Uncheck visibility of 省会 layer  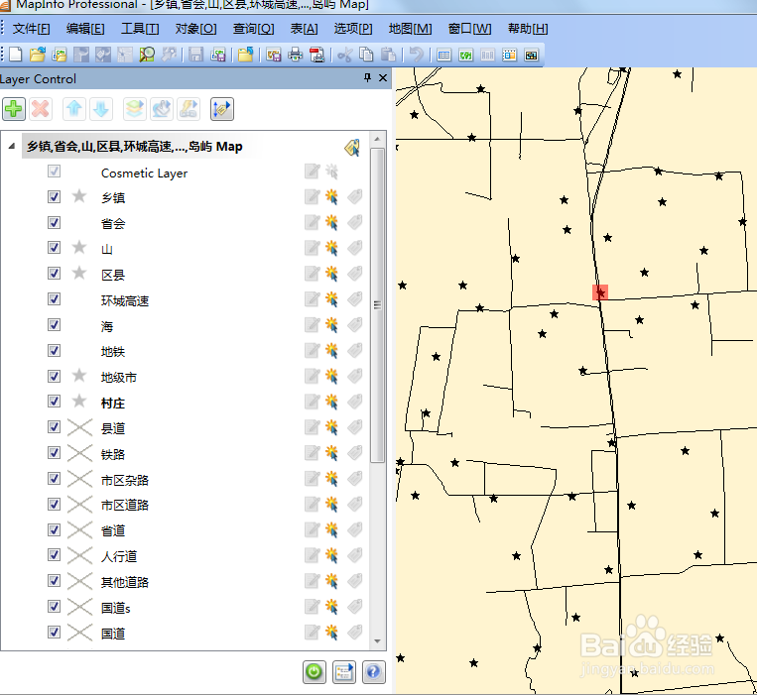click(x=54, y=222)
